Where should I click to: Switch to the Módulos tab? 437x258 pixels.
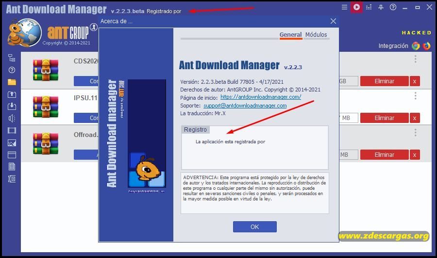click(x=316, y=35)
